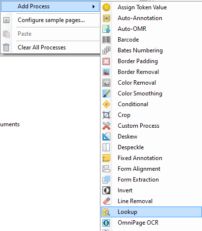Click the Conditional IF diamond icon

pos(106,104)
